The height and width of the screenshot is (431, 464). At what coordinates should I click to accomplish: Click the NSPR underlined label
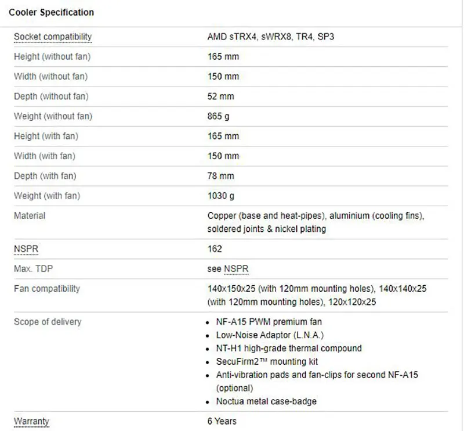[25, 249]
